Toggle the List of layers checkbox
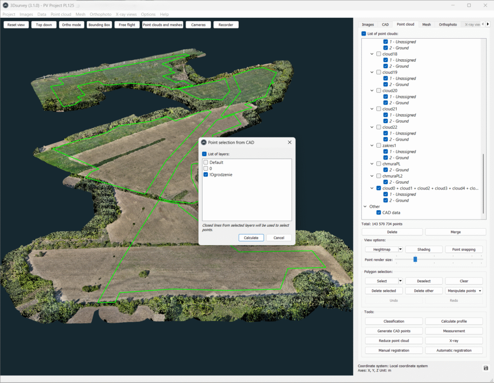This screenshot has width=494, height=383. click(x=204, y=154)
